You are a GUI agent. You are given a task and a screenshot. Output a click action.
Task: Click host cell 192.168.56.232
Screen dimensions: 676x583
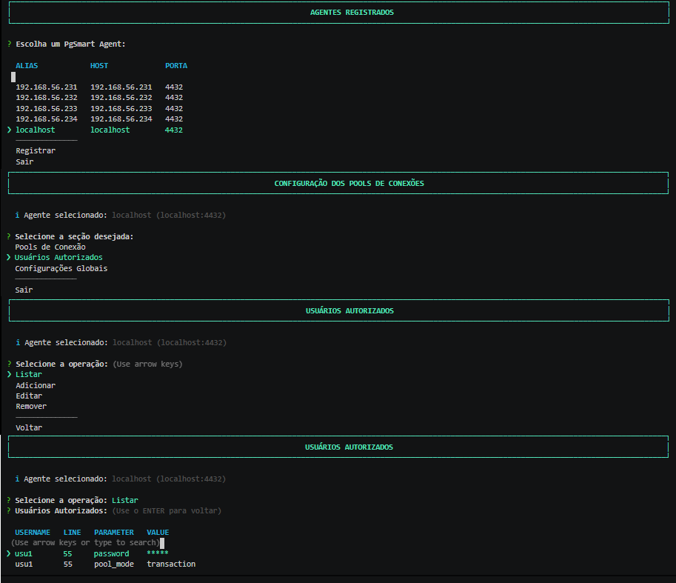pos(121,98)
